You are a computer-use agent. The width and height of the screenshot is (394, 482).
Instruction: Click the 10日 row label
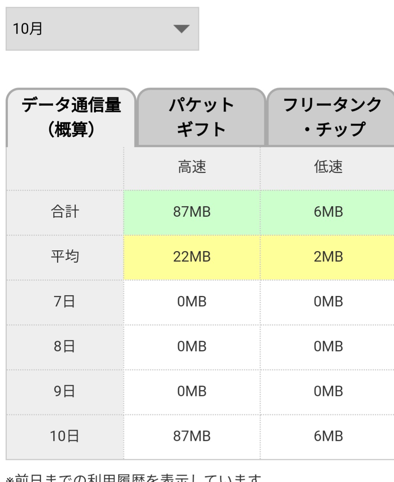point(65,436)
